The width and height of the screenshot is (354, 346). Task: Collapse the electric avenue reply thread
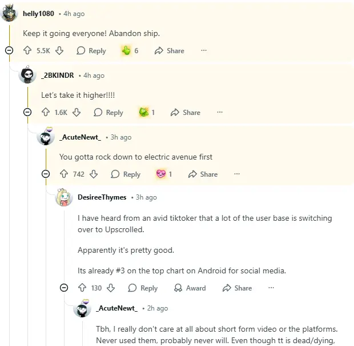click(x=46, y=174)
